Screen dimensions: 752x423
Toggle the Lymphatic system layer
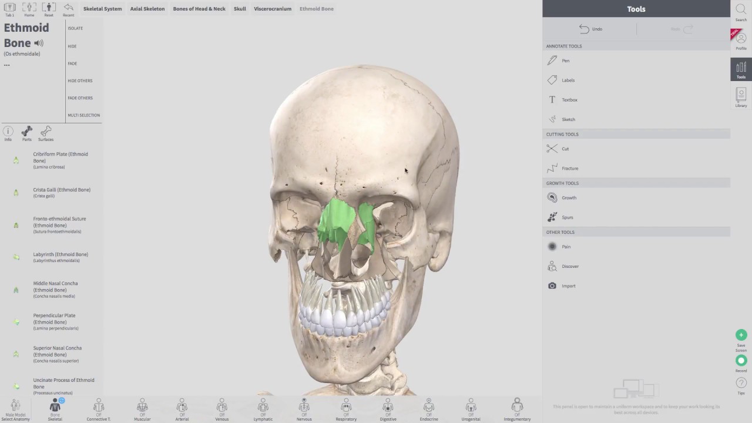point(263,409)
